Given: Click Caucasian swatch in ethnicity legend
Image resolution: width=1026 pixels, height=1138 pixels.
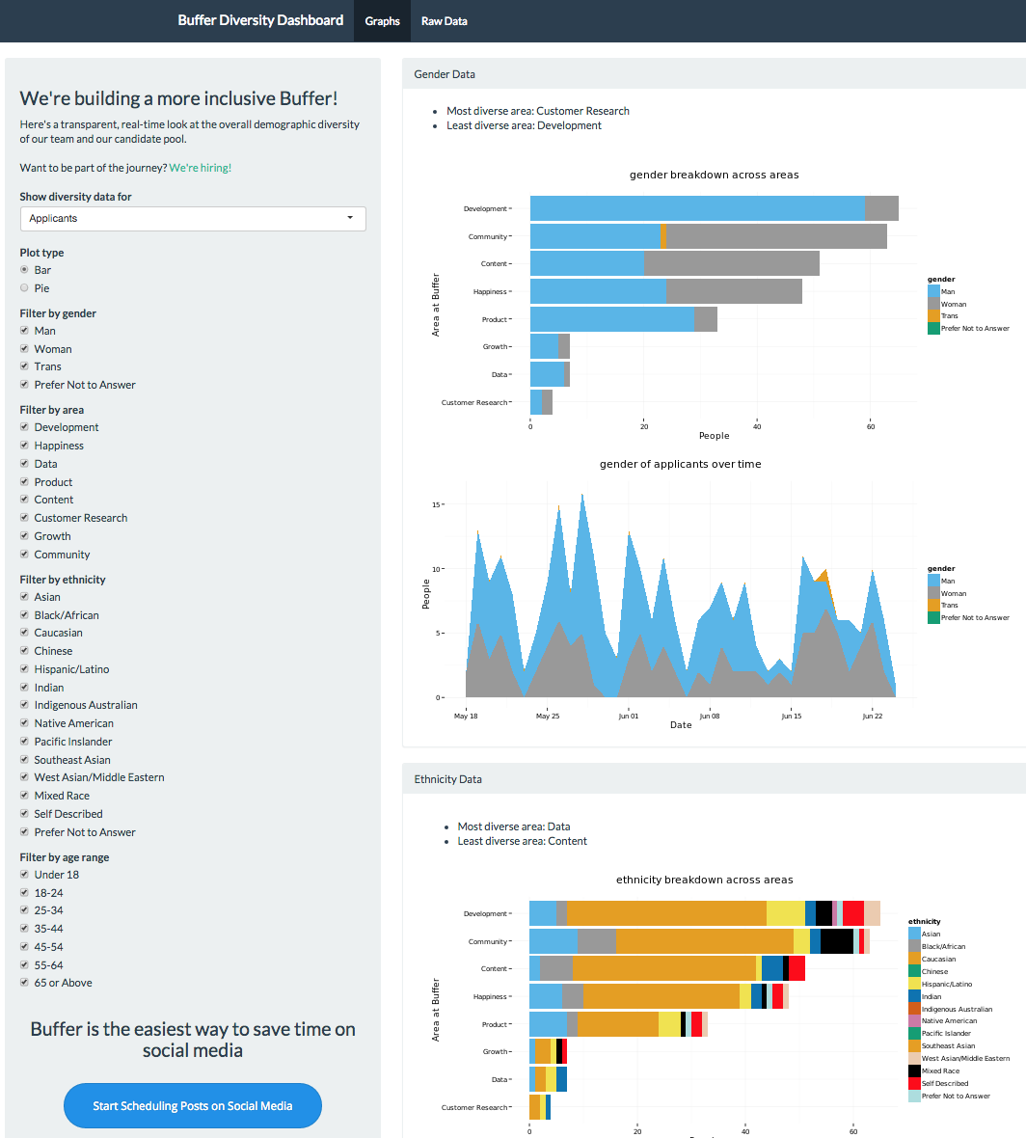Looking at the screenshot, I should pyautogui.click(x=914, y=959).
